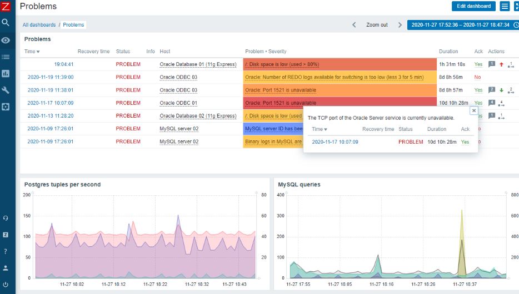Click red severity increase arrow icon

point(501,64)
